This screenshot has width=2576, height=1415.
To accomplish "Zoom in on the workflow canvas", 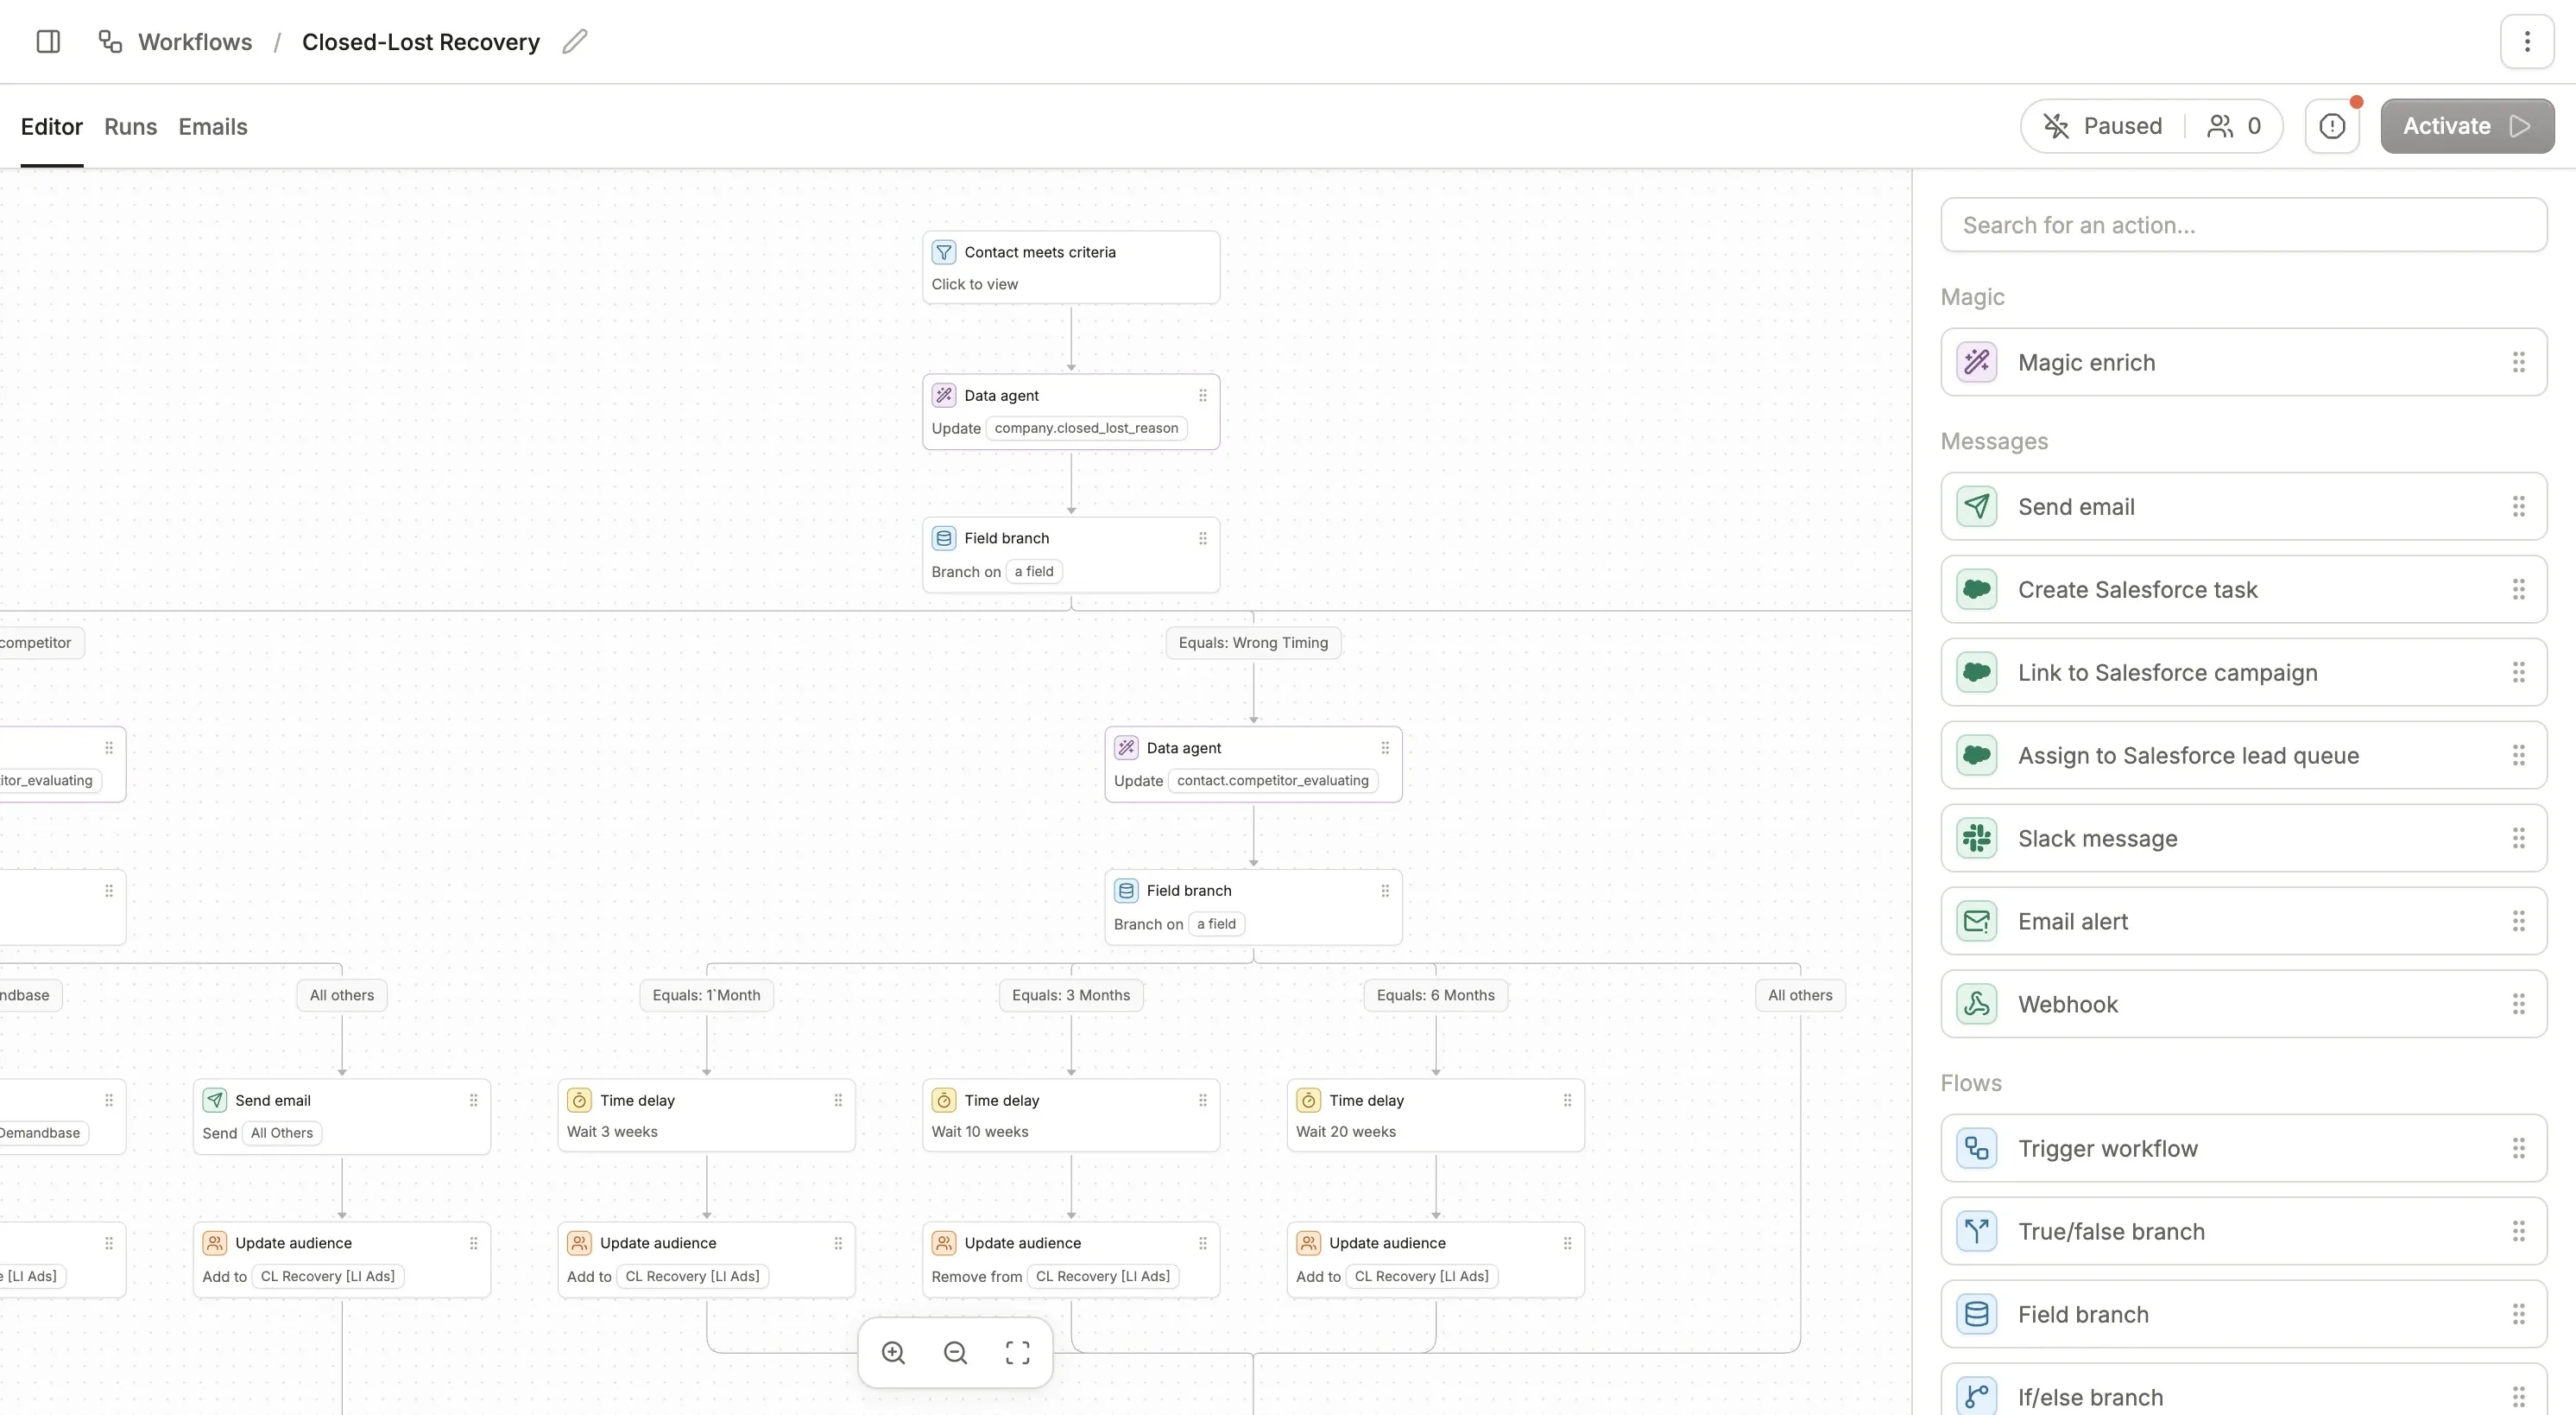I will pos(893,1353).
